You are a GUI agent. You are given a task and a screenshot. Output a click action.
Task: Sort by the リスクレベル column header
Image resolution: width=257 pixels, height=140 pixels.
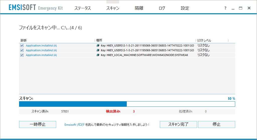tap(204, 40)
